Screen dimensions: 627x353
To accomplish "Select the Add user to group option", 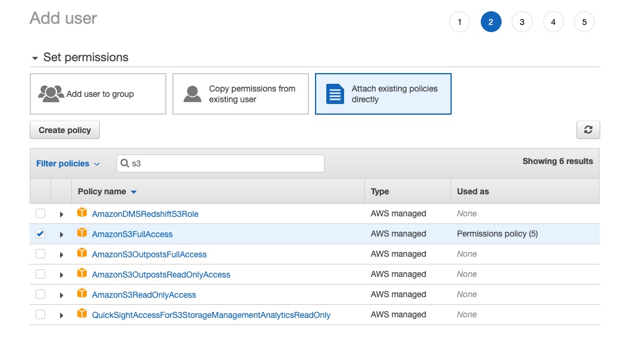I will click(x=98, y=94).
